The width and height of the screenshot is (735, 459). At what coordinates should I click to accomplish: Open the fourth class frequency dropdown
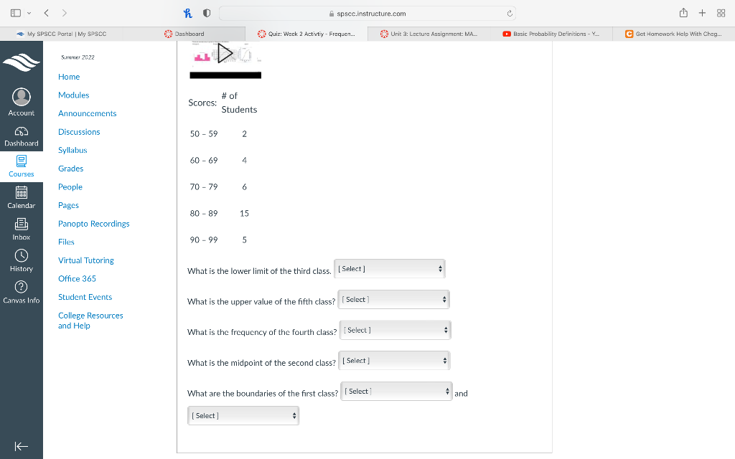tap(394, 330)
